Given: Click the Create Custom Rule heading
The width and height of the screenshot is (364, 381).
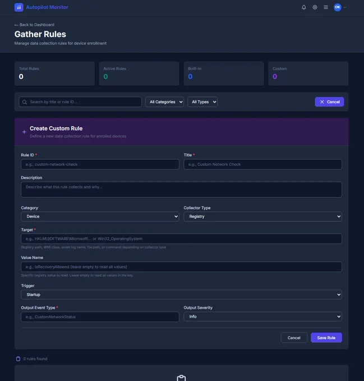Looking at the screenshot, I should (x=56, y=128).
